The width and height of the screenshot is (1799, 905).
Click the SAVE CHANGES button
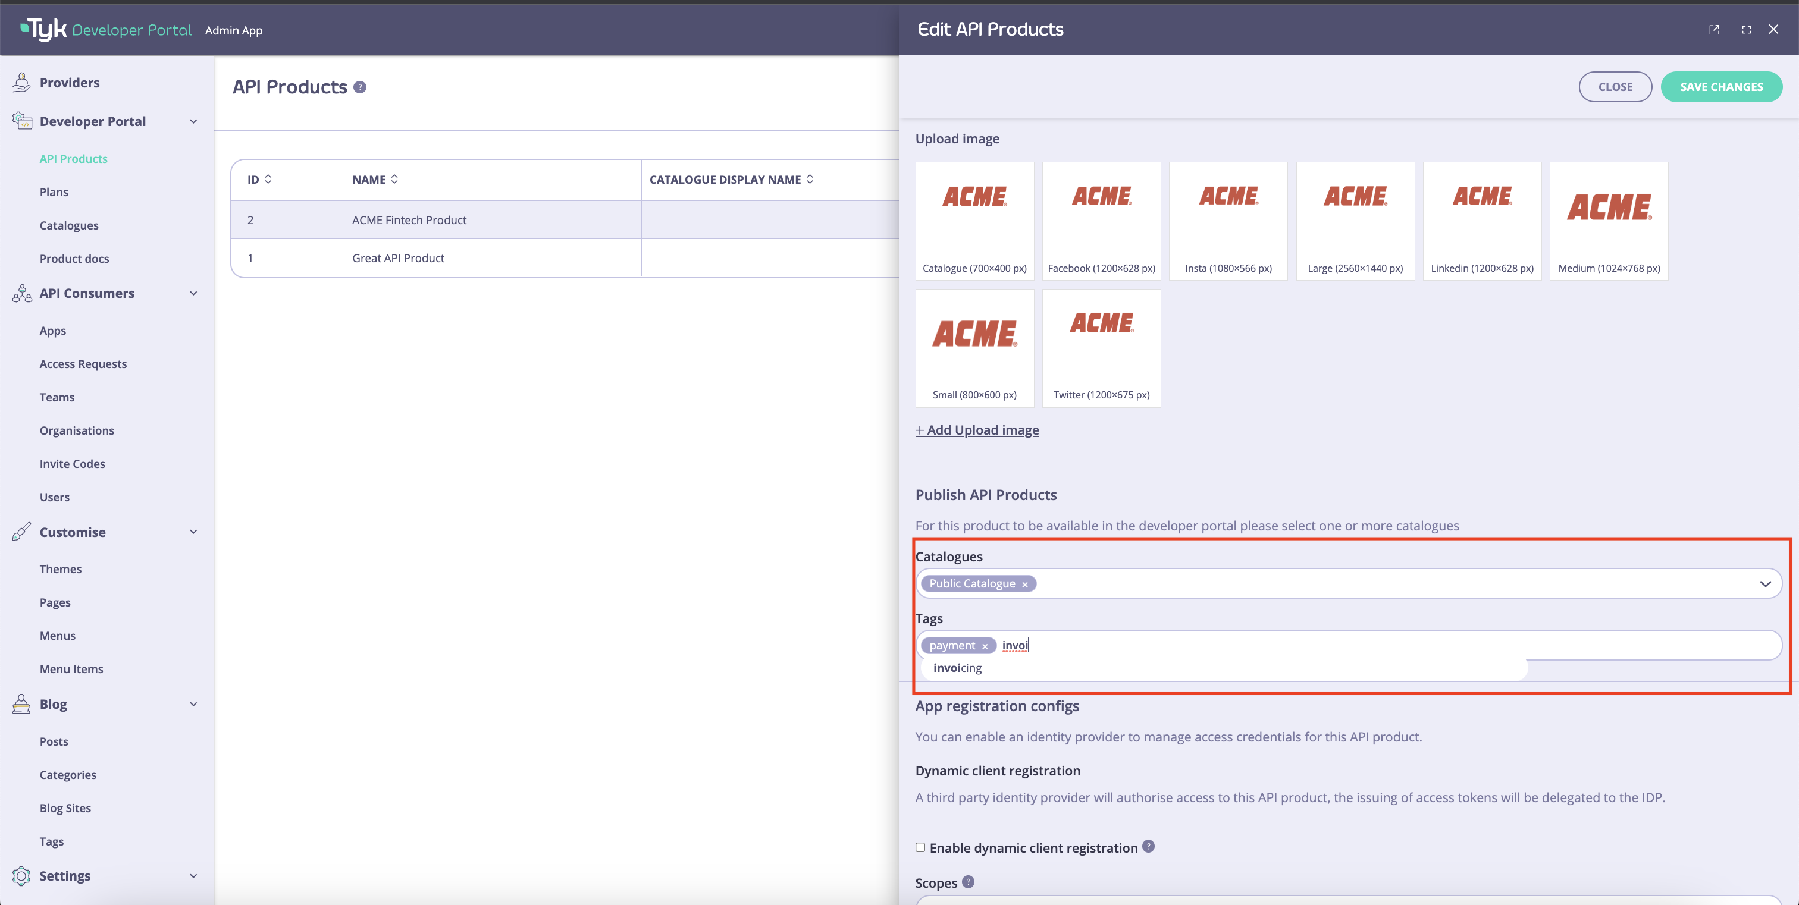1722,87
